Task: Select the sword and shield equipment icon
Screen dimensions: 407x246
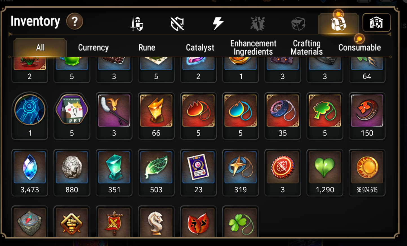Action: [137, 24]
